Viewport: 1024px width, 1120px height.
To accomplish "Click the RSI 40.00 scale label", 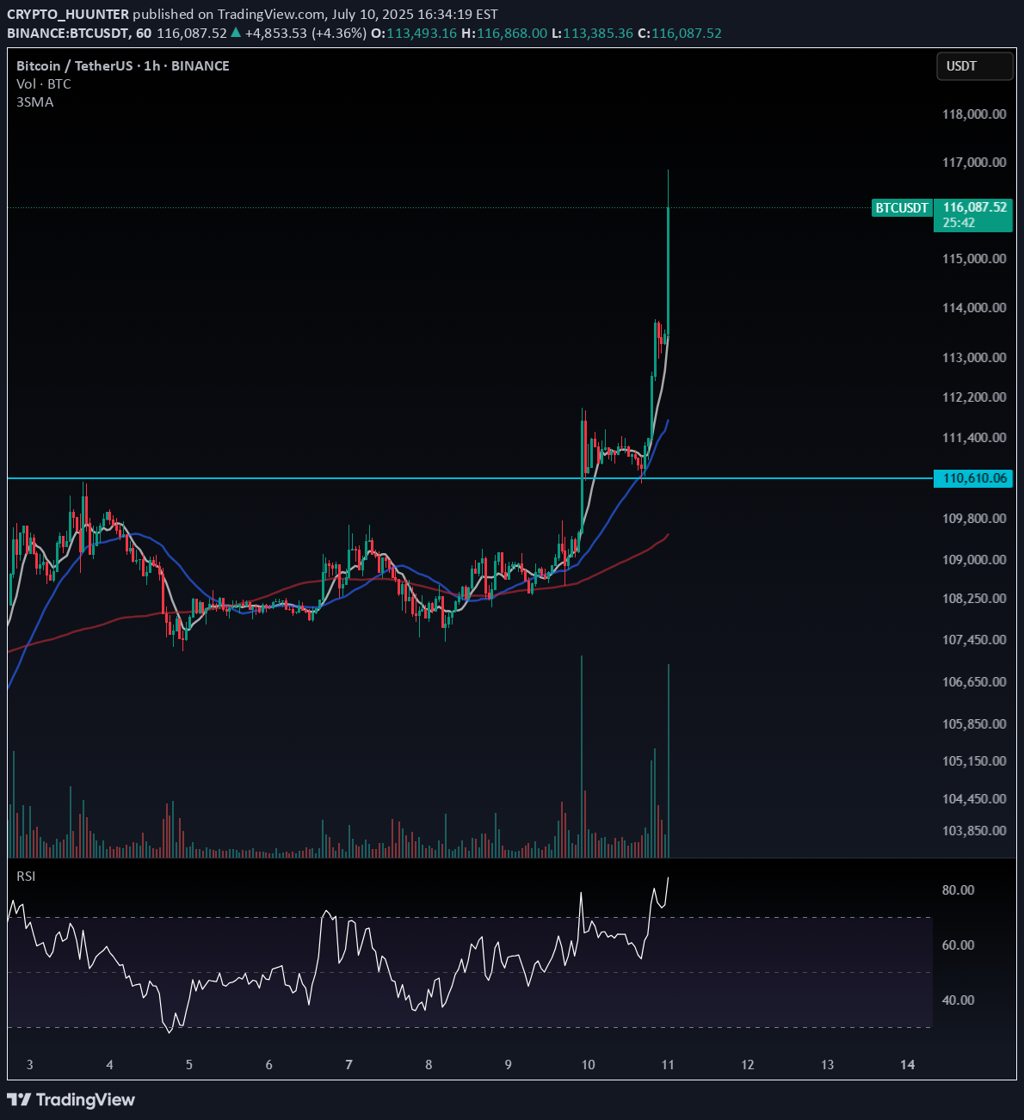I will tap(959, 1000).
